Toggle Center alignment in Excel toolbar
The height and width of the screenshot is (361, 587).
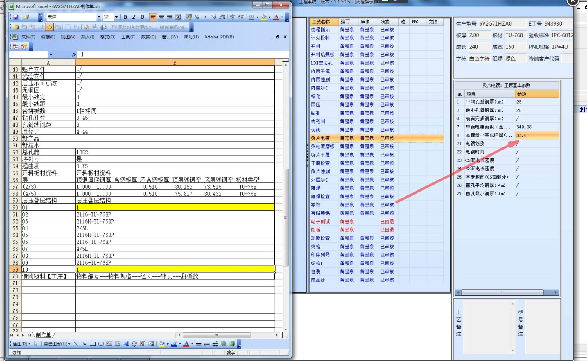click(x=161, y=17)
